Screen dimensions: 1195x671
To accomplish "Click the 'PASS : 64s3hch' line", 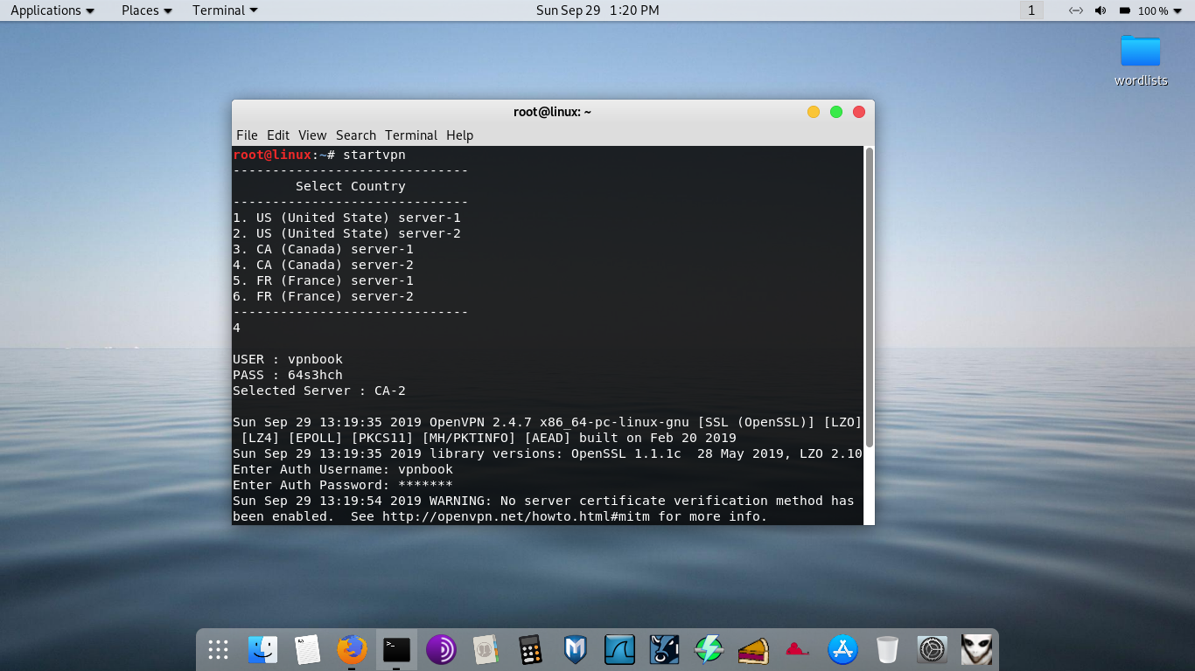I will [x=288, y=375].
